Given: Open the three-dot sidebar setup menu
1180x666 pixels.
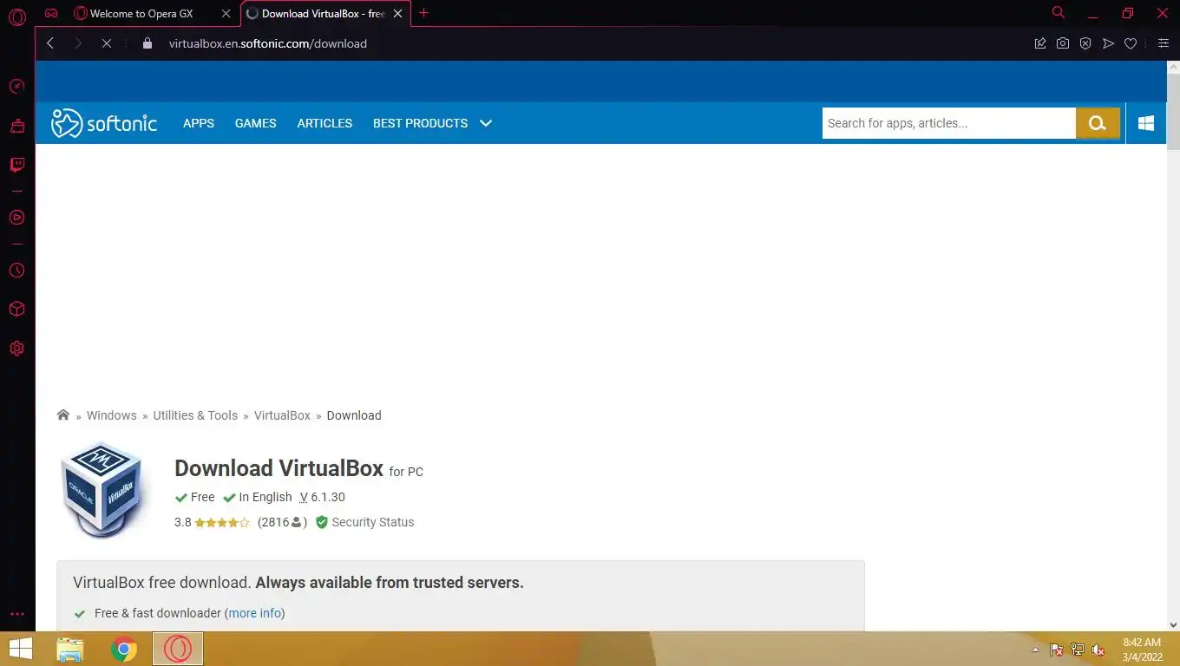Looking at the screenshot, I should [16, 614].
